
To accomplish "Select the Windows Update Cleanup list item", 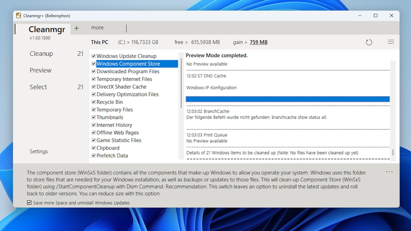I will (126, 56).
